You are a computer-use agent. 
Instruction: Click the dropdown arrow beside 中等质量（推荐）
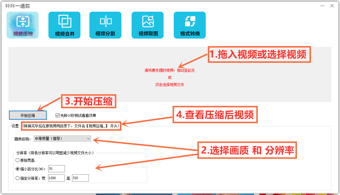click(88, 138)
